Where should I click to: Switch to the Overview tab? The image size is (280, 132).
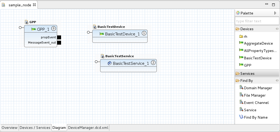(x=9, y=128)
